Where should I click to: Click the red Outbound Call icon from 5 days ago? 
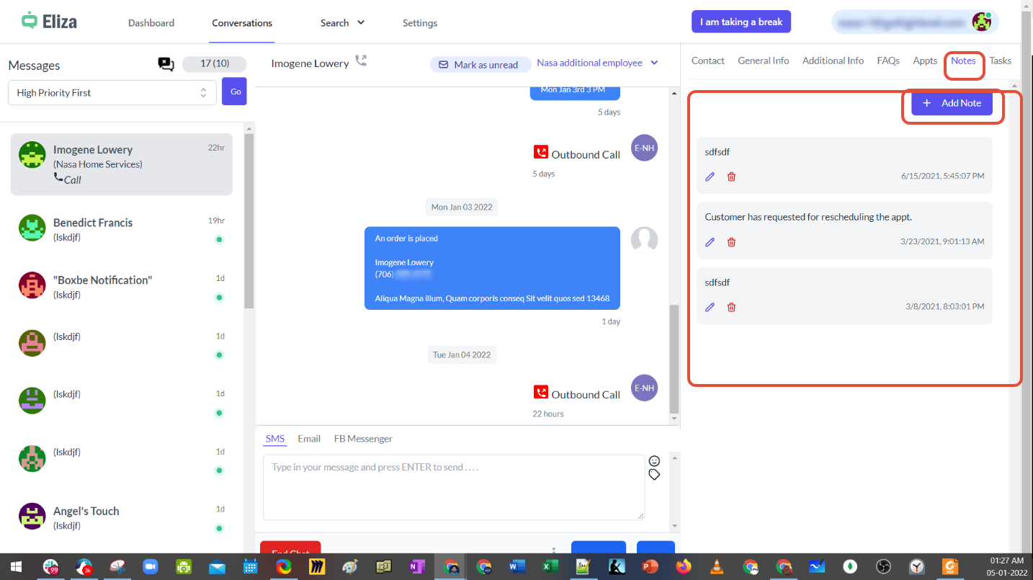[x=540, y=153]
